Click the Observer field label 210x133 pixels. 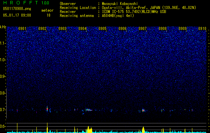68,4
